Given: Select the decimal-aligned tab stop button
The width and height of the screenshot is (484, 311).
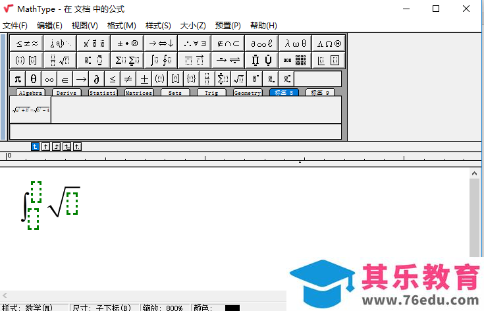Looking at the screenshot, I should [77, 147].
